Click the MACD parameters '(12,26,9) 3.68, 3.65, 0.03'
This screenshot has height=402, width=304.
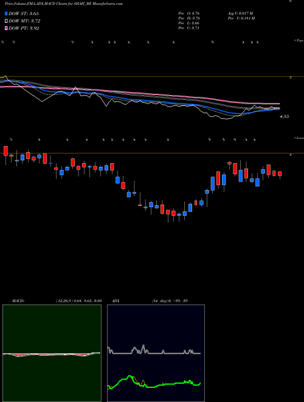78,301
